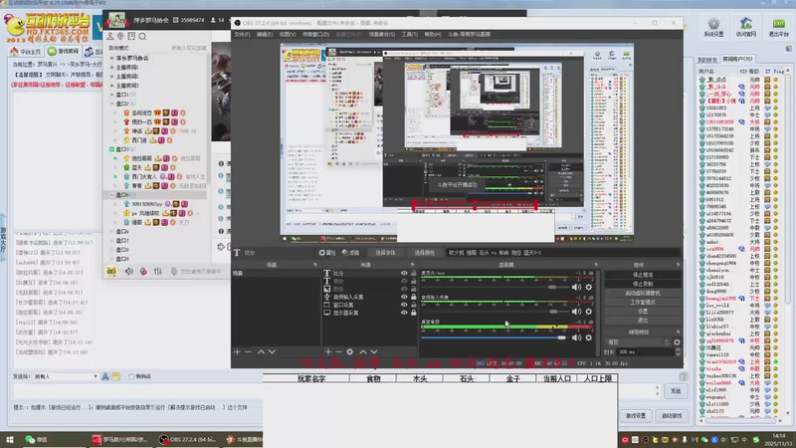Click 停止录制 button in OBS controls
This screenshot has width=796, height=448.
tap(643, 284)
